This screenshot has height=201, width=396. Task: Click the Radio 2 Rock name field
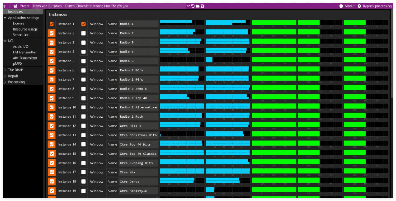pyautogui.click(x=138, y=116)
